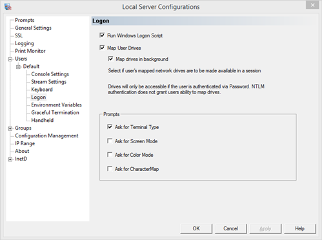Open the Logging settings item

tap(25, 43)
